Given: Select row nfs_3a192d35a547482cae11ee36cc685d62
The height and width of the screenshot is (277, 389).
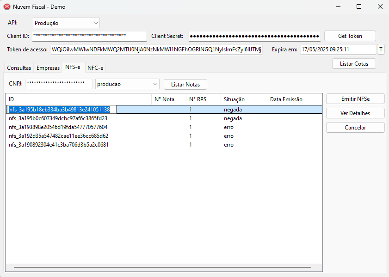Looking at the screenshot, I should click(x=164, y=136).
